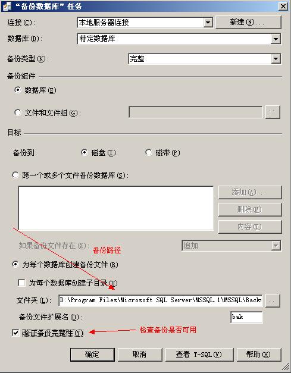The width and height of the screenshot is (291, 373).
Task: Choose 磁盘 as backup destination
Action: click(85, 152)
